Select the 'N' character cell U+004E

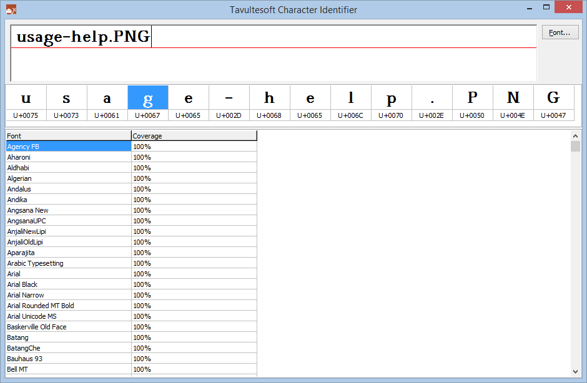pyautogui.click(x=513, y=103)
